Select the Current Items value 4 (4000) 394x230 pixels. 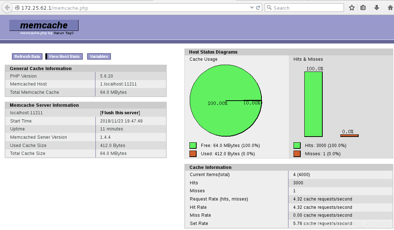(301, 175)
